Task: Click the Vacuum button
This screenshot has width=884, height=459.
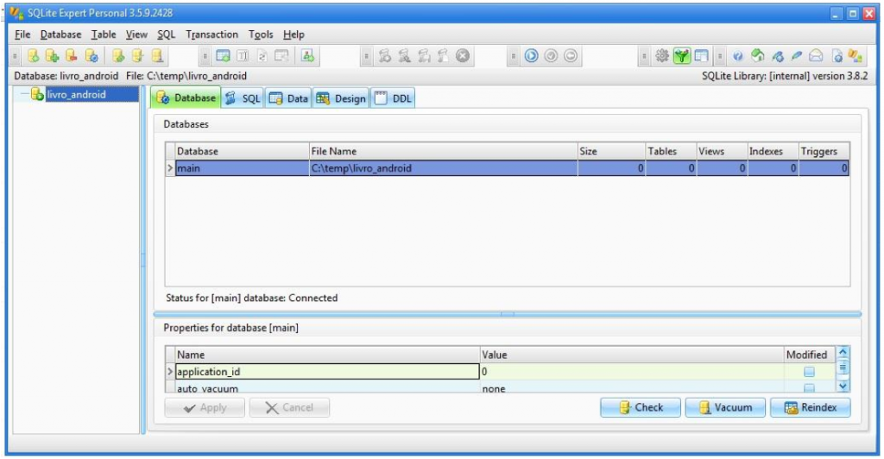Action: tap(725, 407)
